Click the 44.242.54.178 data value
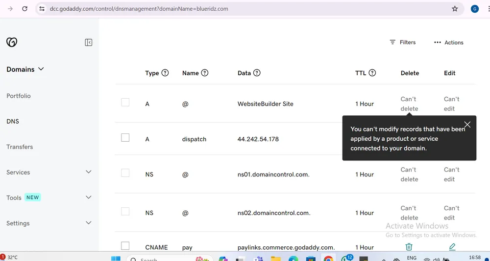The width and height of the screenshot is (490, 261). point(258,139)
